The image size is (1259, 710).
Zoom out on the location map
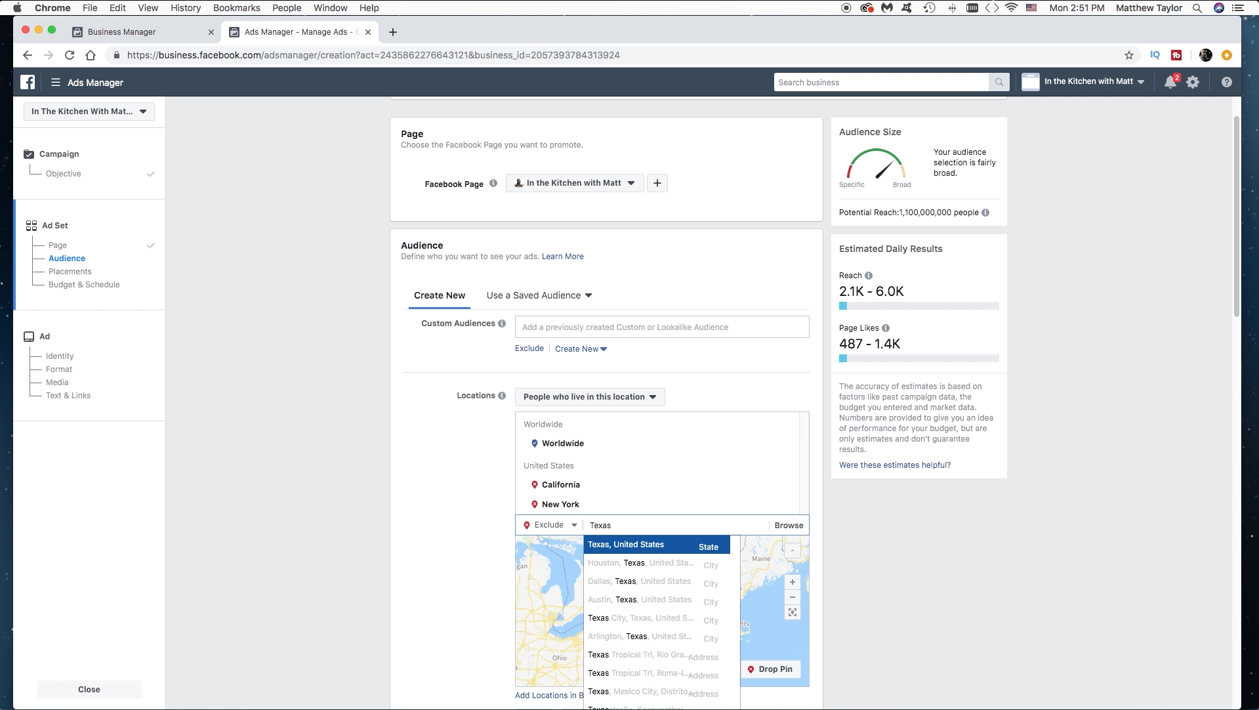coord(793,597)
